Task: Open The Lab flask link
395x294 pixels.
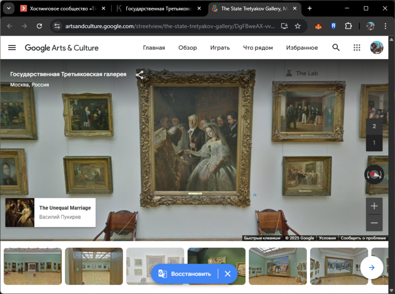Action: 302,73
